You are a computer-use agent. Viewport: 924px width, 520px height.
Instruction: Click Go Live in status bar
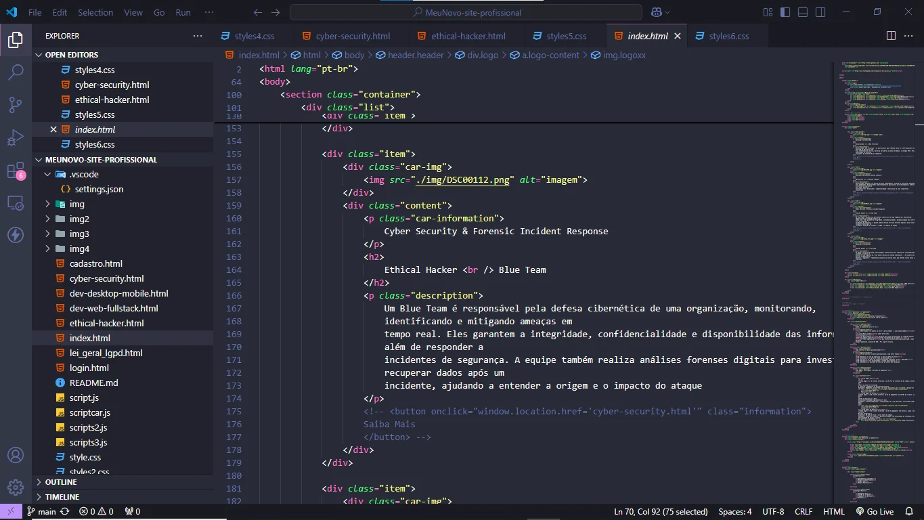pos(875,512)
